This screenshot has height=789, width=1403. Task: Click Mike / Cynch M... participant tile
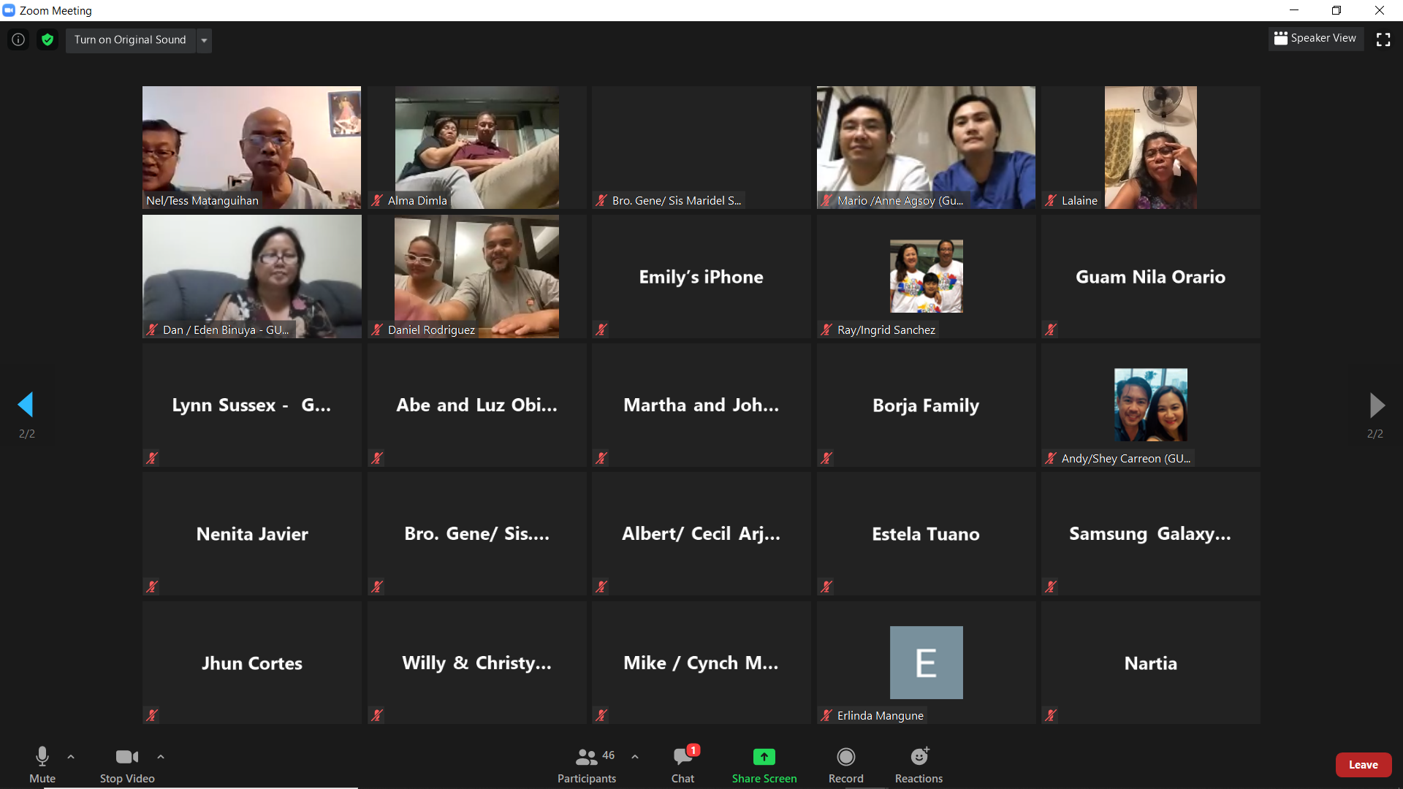701,663
